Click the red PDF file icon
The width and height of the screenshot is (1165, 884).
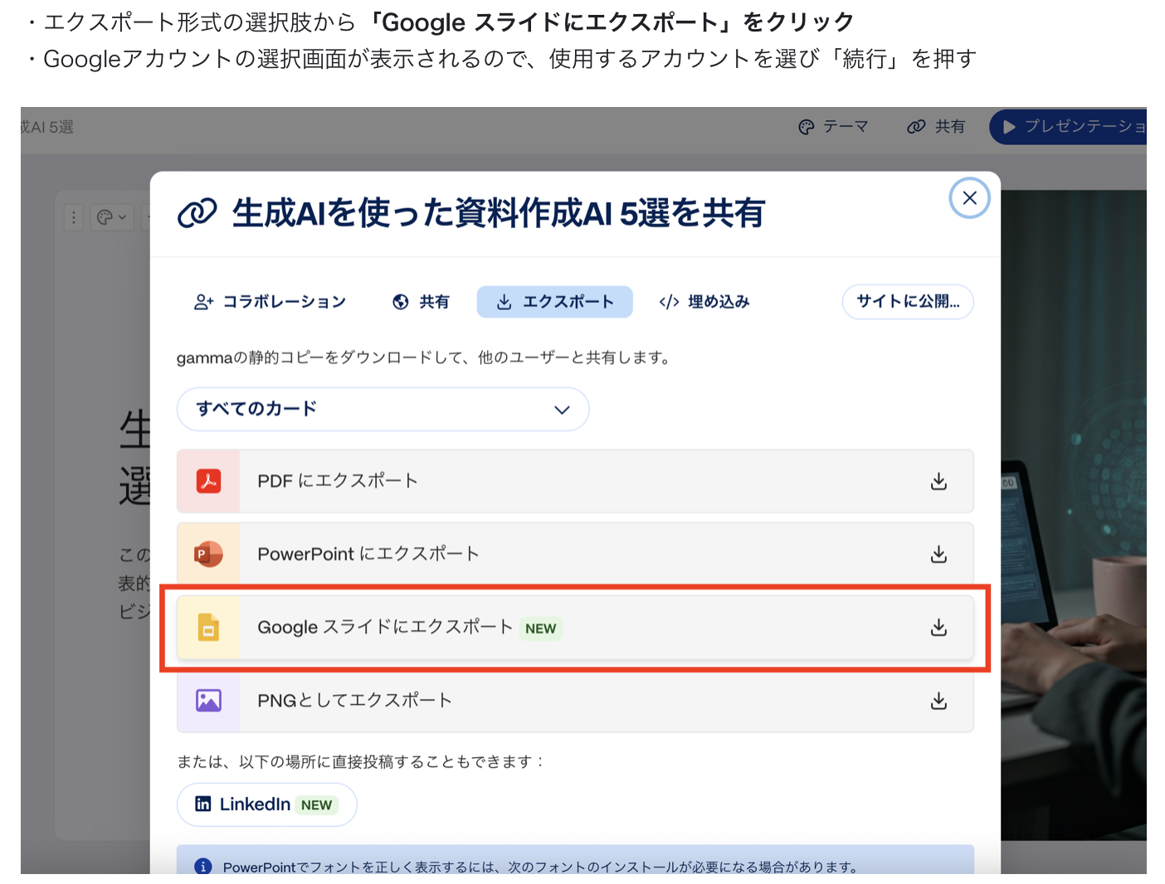208,481
